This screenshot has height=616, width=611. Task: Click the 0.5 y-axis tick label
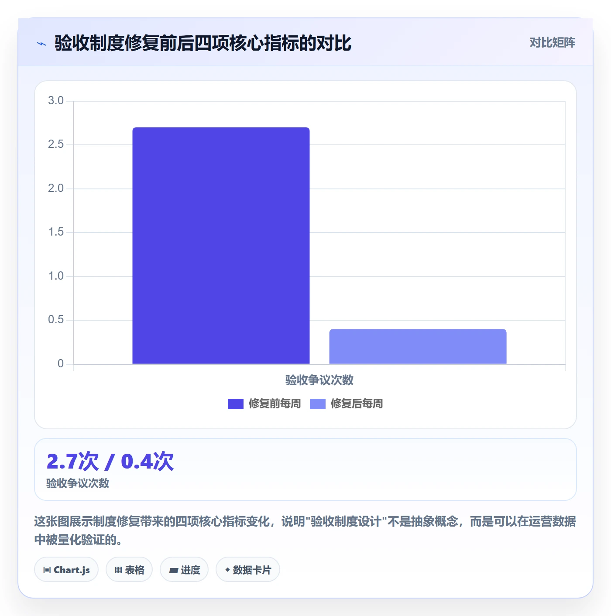tap(56, 320)
